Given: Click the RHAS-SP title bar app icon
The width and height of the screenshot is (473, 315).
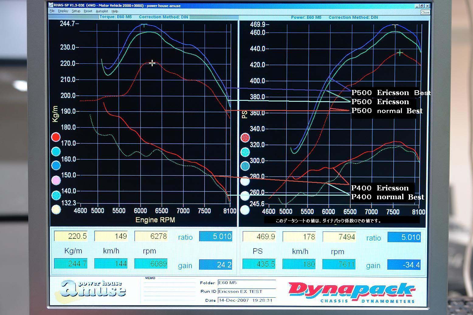Looking at the screenshot, I should [51, 5].
